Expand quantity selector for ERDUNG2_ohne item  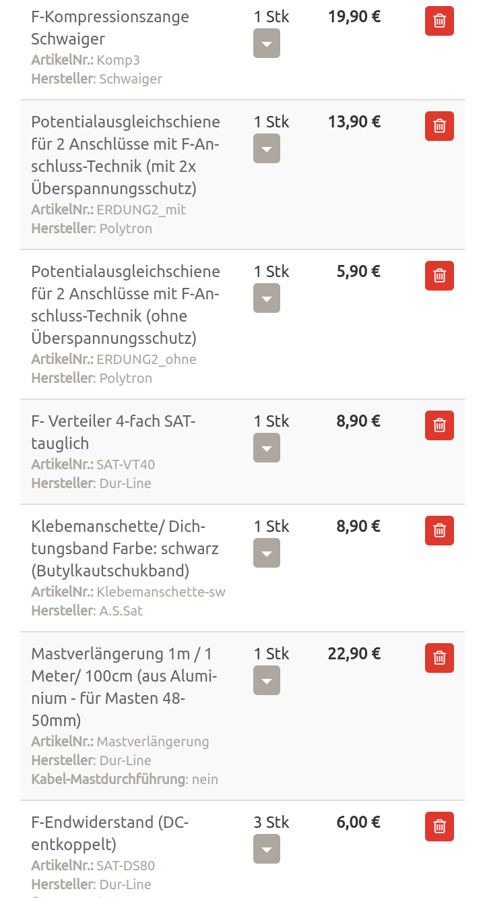click(267, 299)
